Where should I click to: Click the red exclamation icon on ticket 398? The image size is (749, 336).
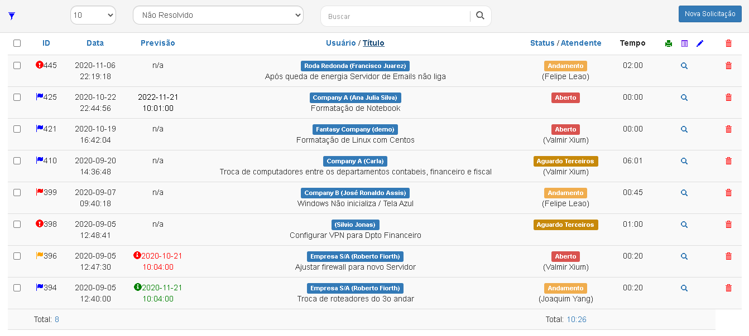[39, 223]
